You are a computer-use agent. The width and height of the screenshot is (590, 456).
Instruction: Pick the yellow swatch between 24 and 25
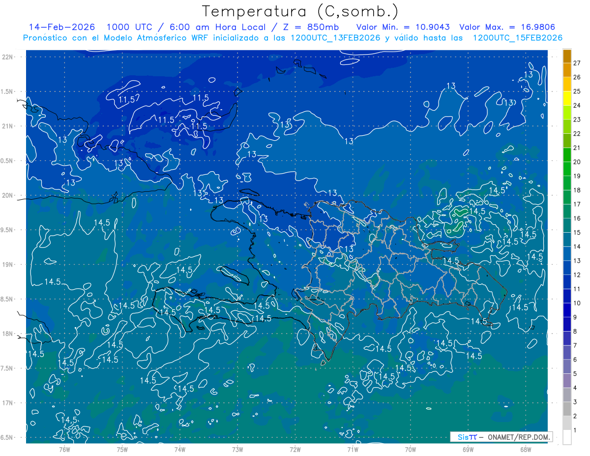click(567, 98)
